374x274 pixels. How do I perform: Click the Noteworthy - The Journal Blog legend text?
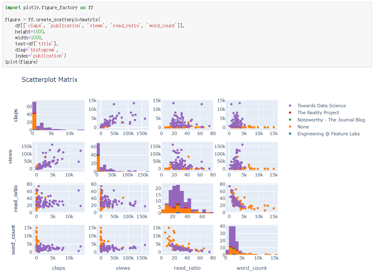click(x=331, y=120)
